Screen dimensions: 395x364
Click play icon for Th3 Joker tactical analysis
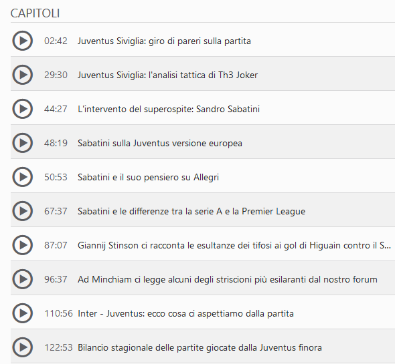(x=22, y=75)
